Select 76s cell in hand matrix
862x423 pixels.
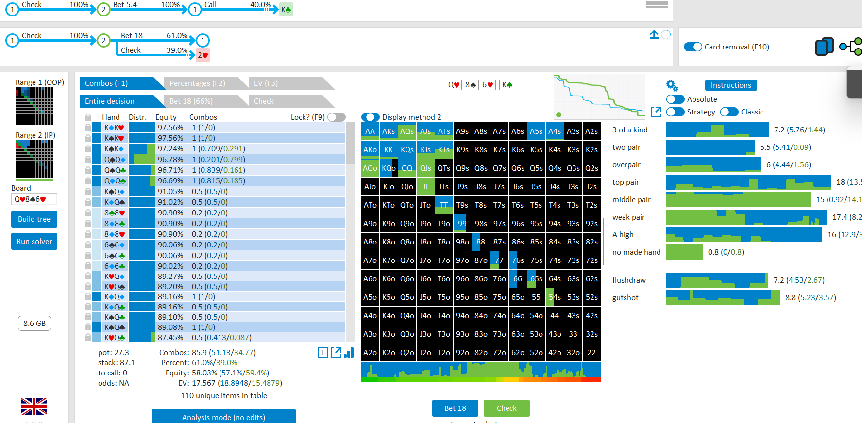[518, 260]
